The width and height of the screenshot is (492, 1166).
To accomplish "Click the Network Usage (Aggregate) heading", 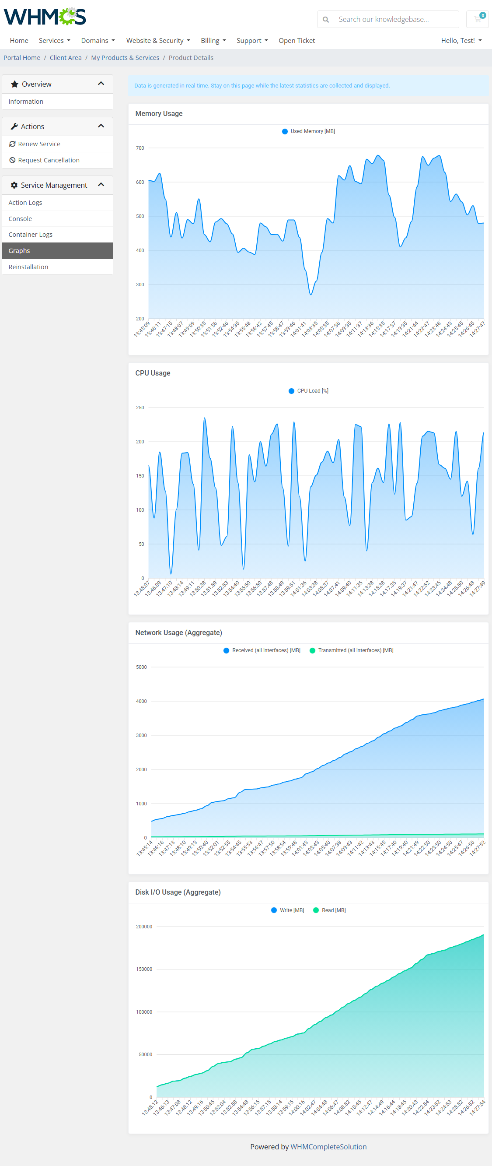I will point(178,633).
